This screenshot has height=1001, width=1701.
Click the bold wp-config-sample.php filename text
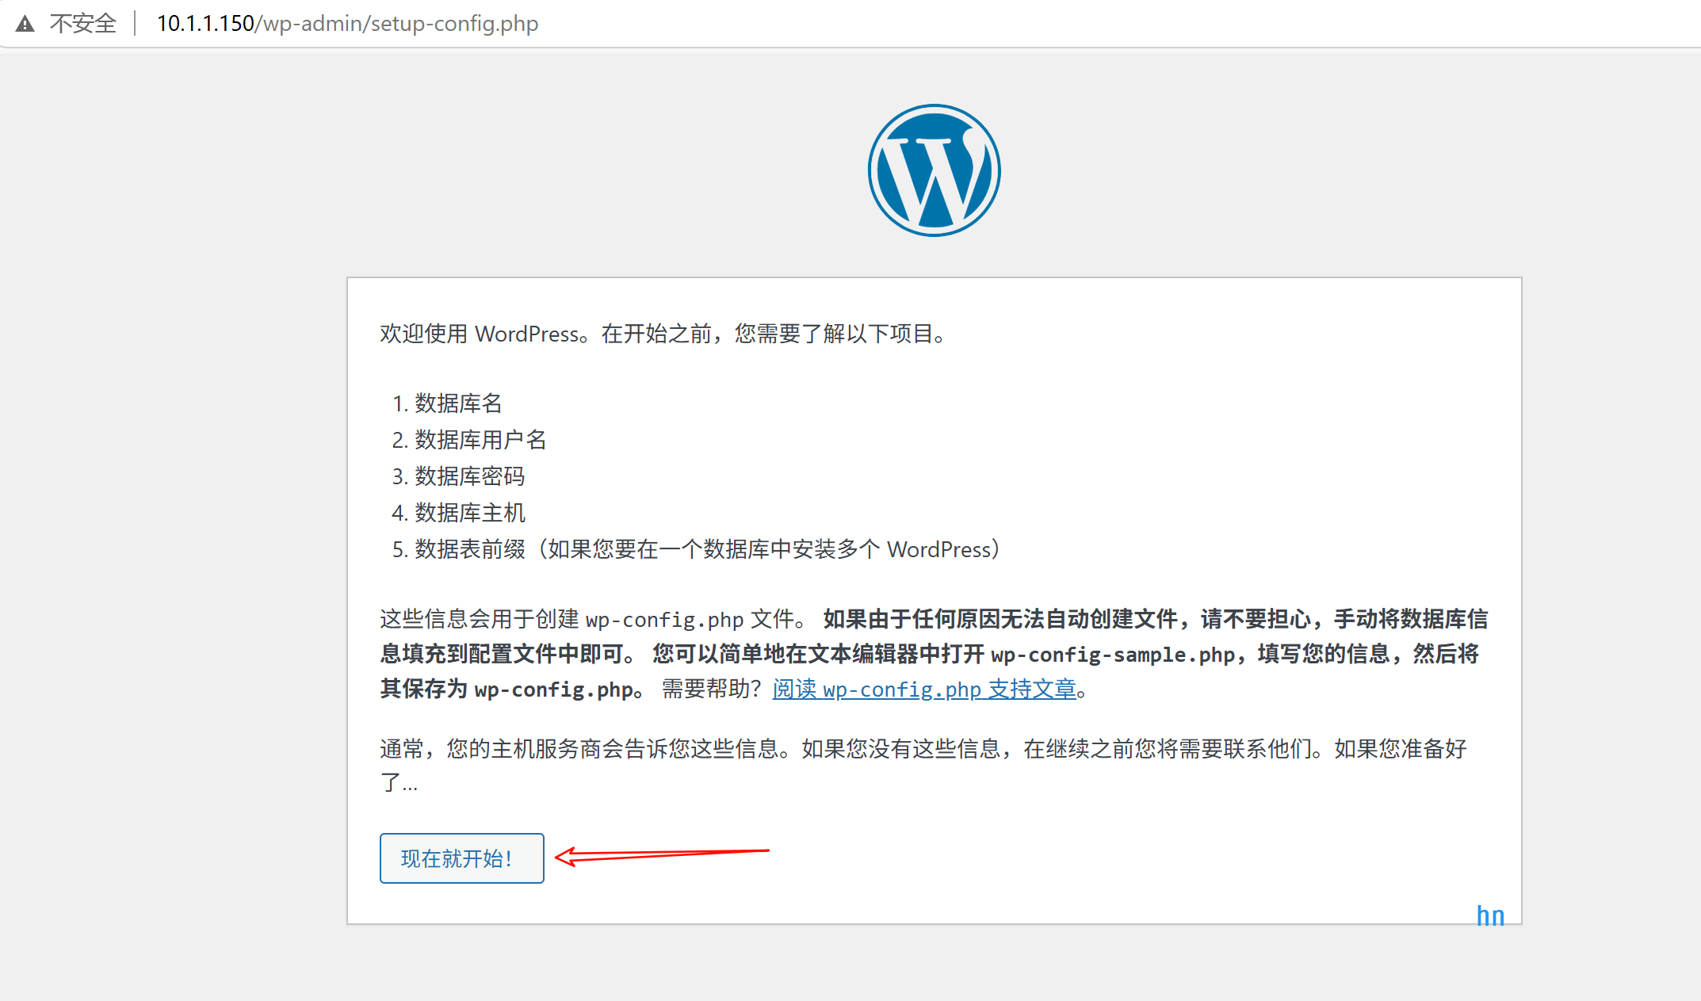1112,655
